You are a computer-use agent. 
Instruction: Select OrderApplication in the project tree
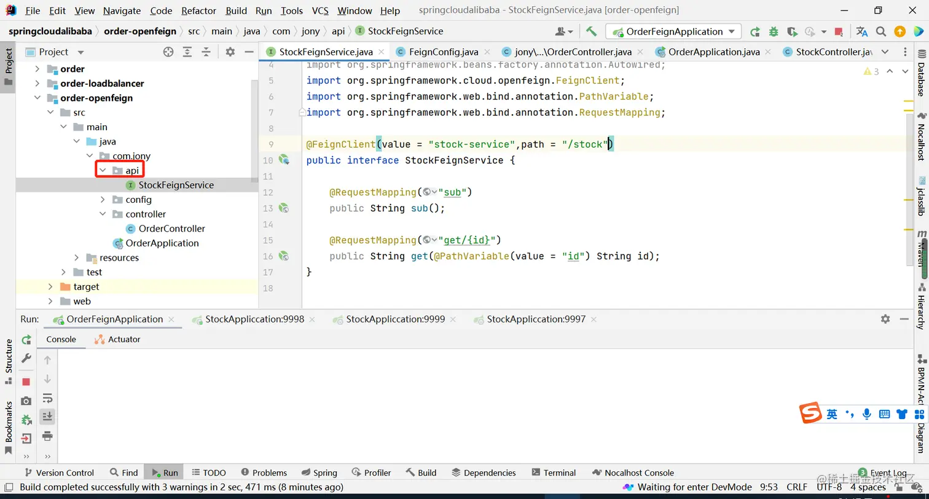[162, 243]
